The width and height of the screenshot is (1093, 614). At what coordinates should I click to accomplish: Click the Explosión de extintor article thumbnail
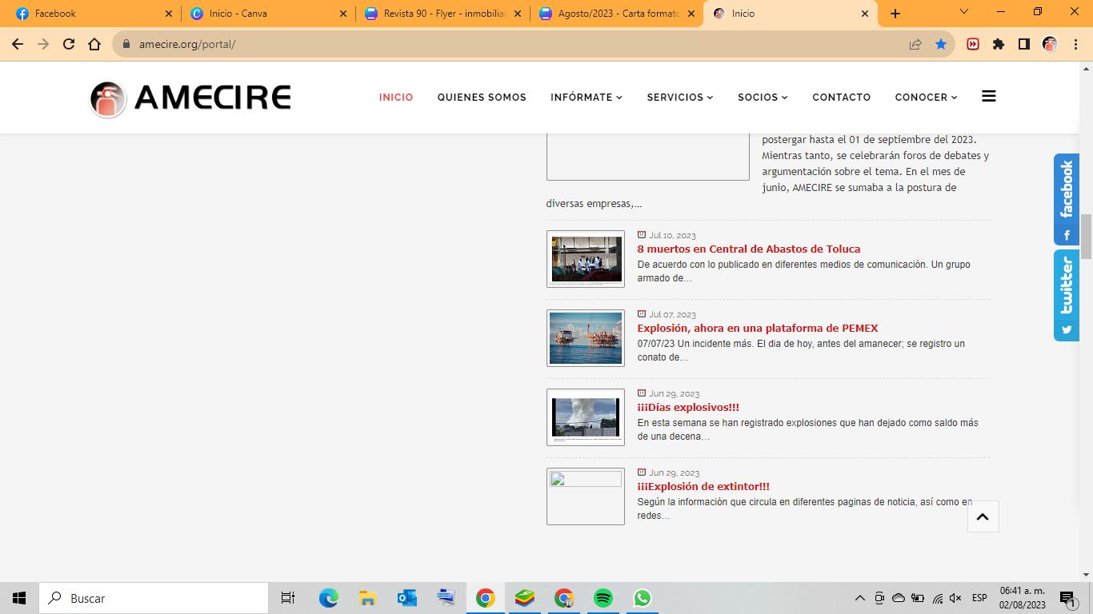586,496
